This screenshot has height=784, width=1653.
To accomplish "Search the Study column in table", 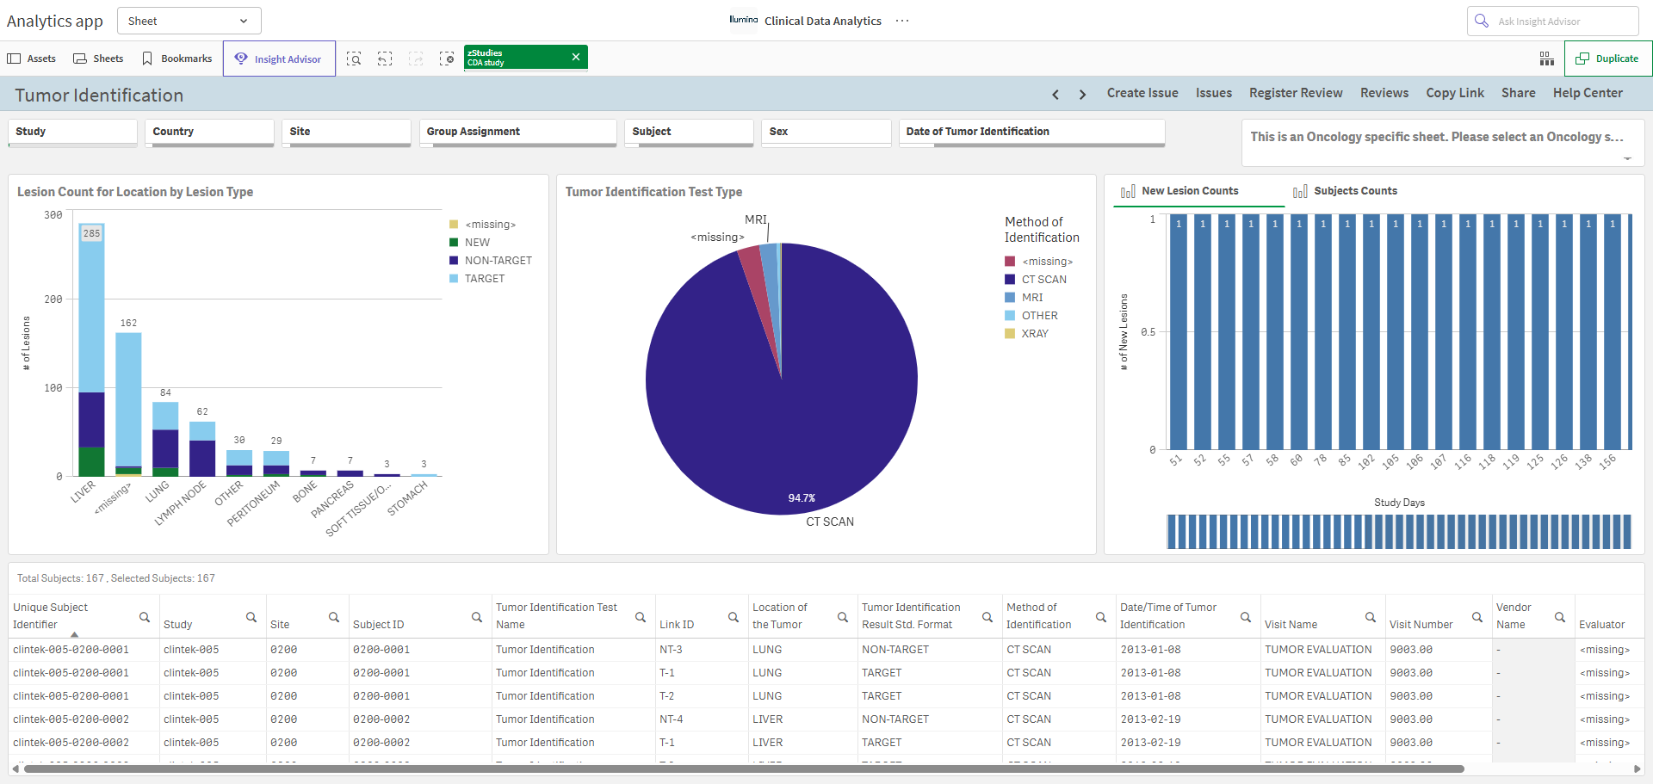I will click(251, 617).
